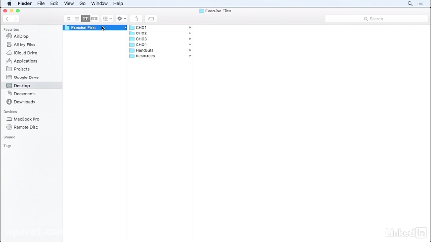Select the Handouts folder

(145, 50)
